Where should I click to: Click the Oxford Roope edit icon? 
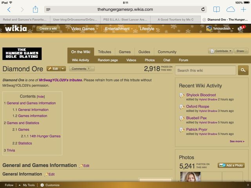pyautogui.click(x=182, y=107)
